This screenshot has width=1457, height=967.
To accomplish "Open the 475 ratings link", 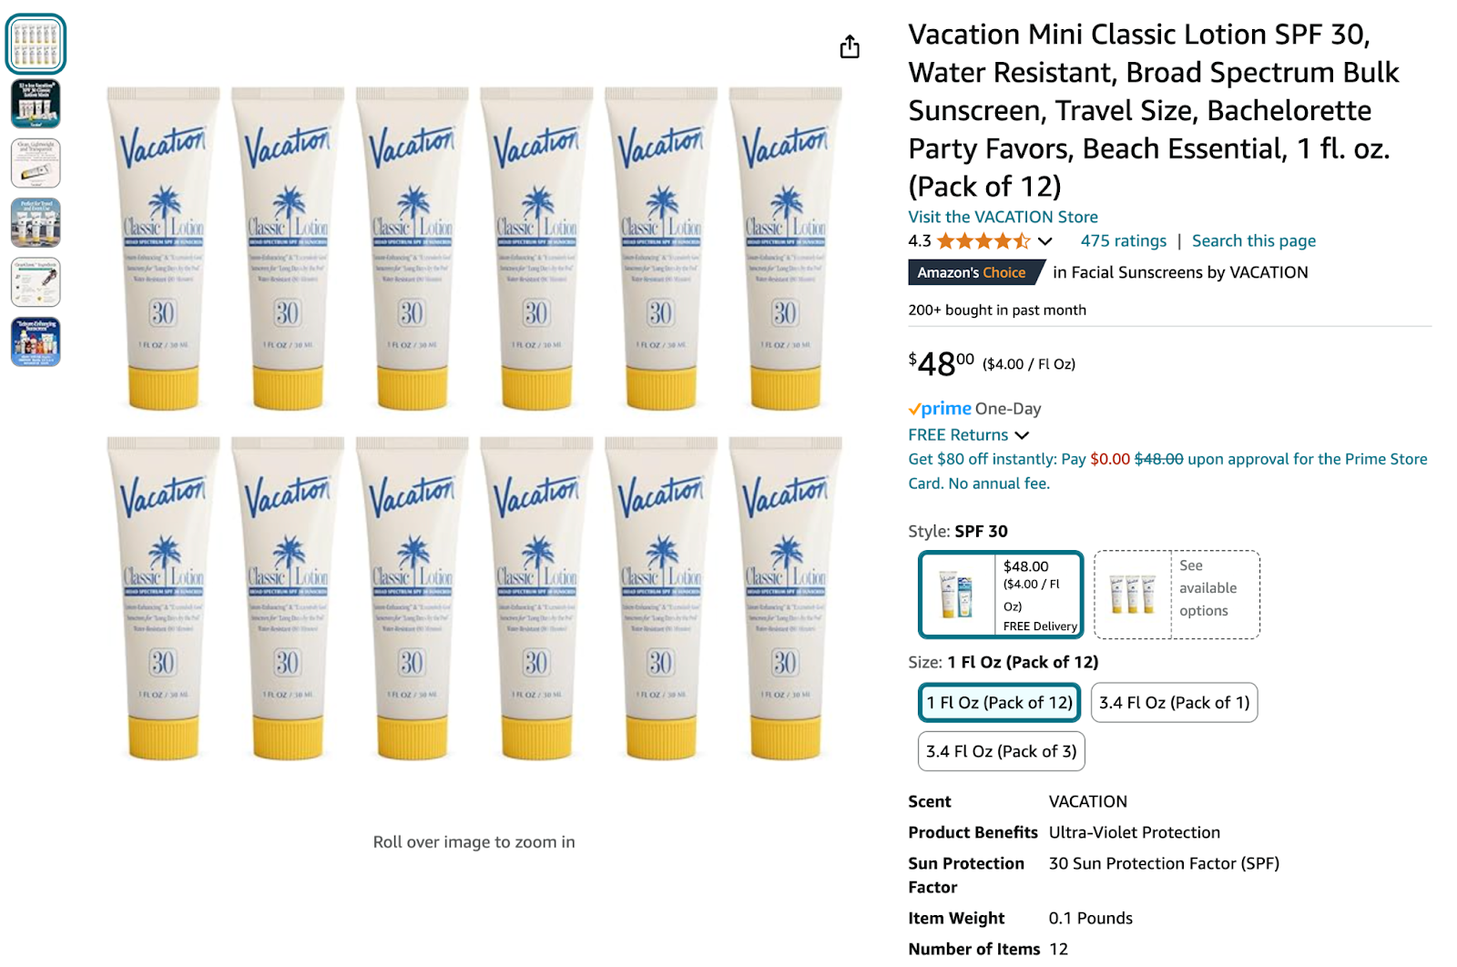I will pos(1125,240).
